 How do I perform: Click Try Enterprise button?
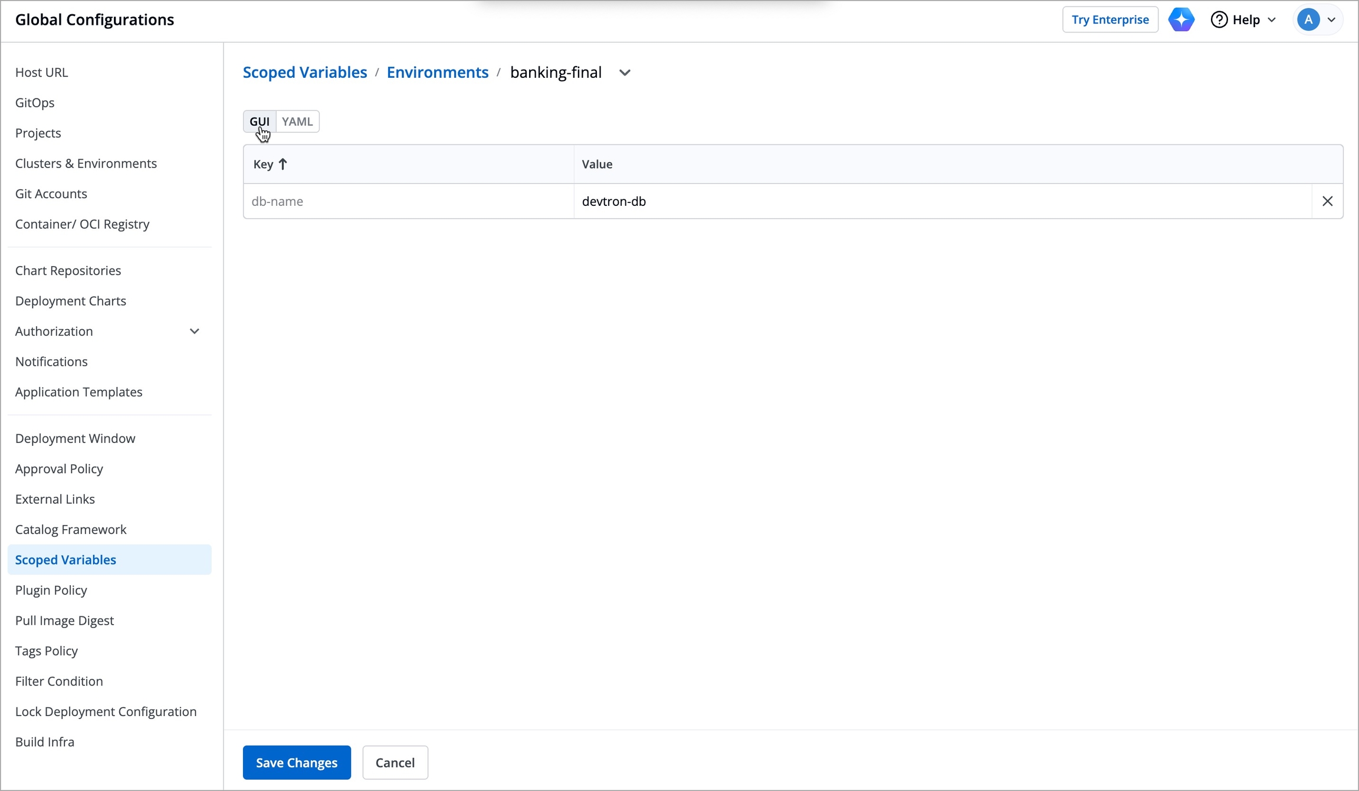click(1109, 19)
